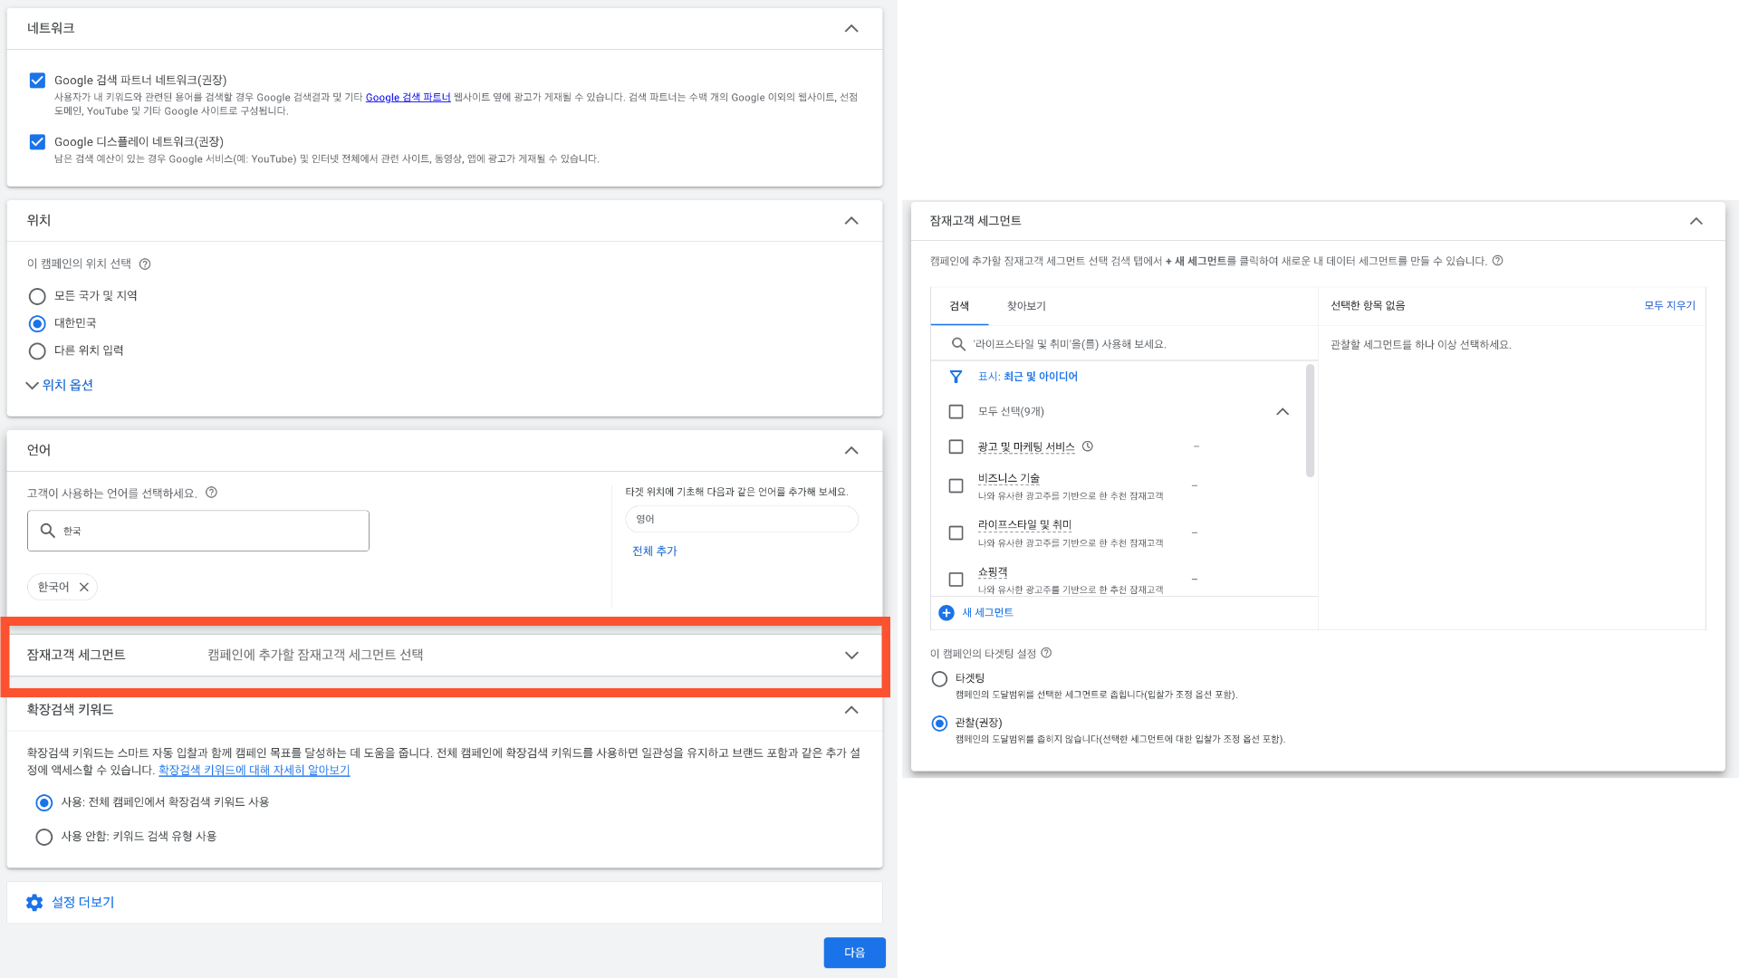Click clock icon beside 광고 및 마케팅 서비스

tap(1088, 446)
